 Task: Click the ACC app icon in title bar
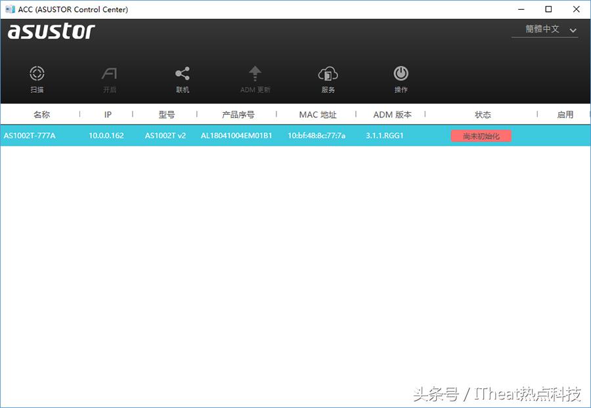10,9
